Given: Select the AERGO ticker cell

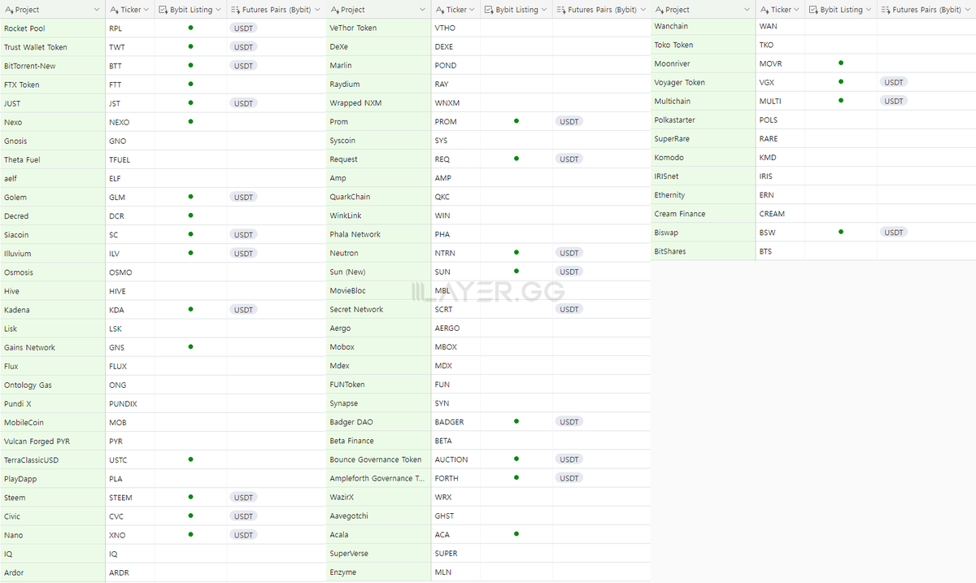Looking at the screenshot, I should (x=455, y=328).
